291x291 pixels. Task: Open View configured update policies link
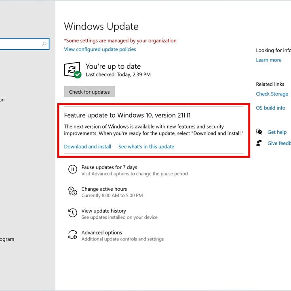click(100, 49)
